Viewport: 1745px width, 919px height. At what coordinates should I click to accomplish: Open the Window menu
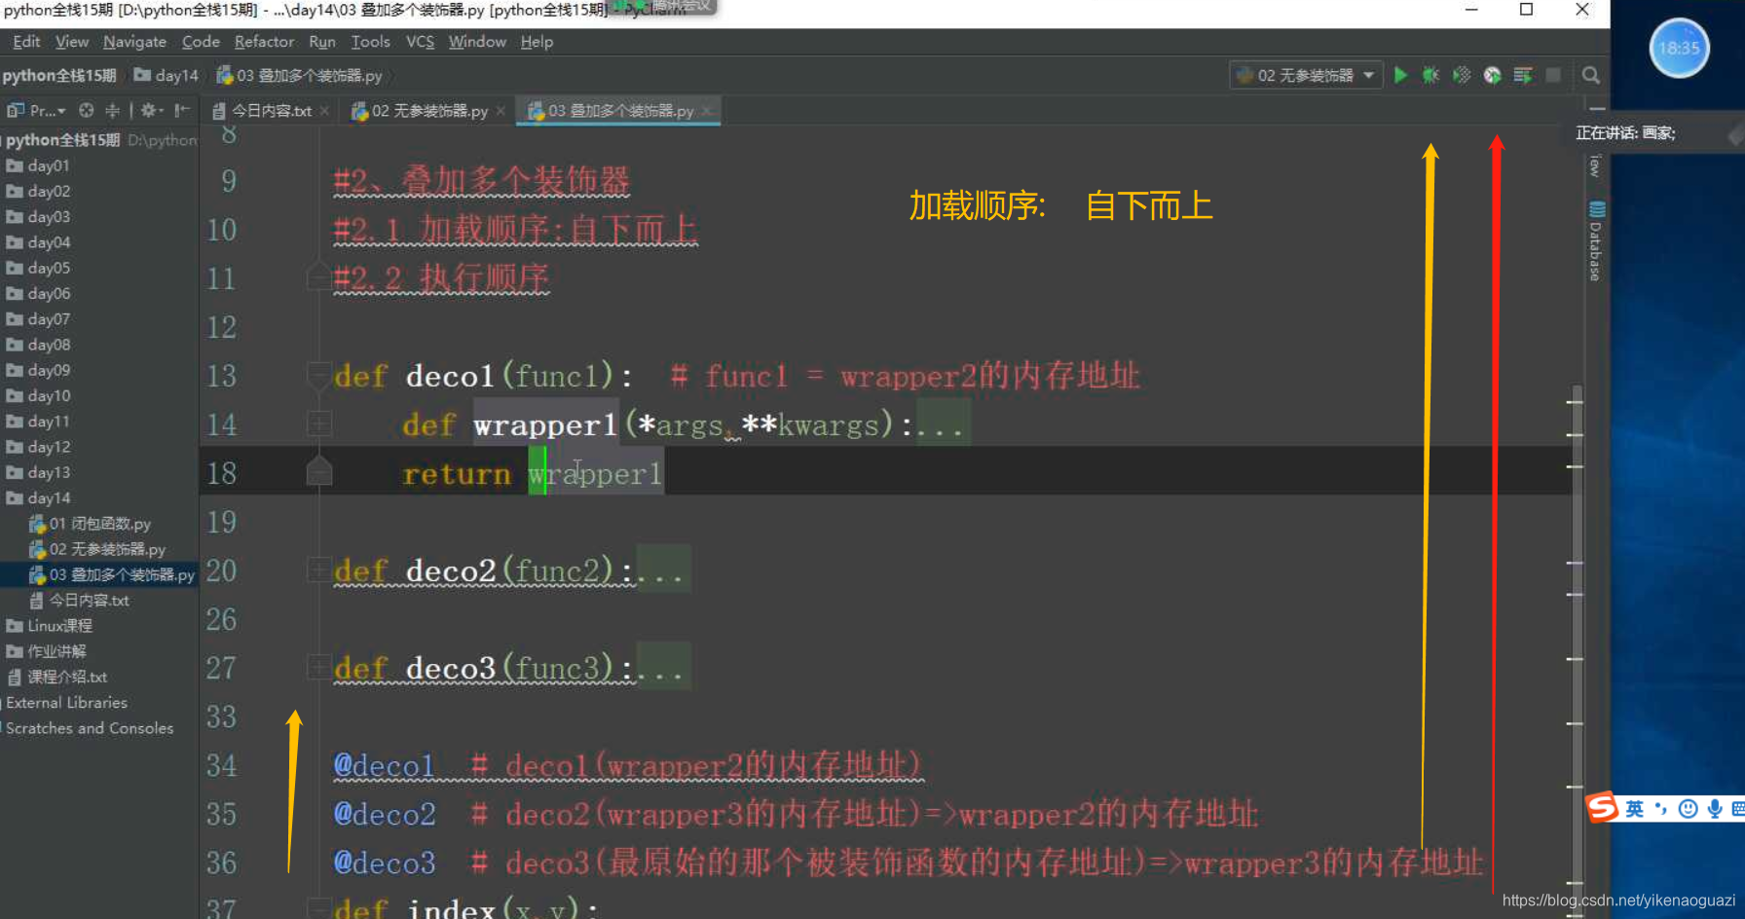[x=477, y=42]
